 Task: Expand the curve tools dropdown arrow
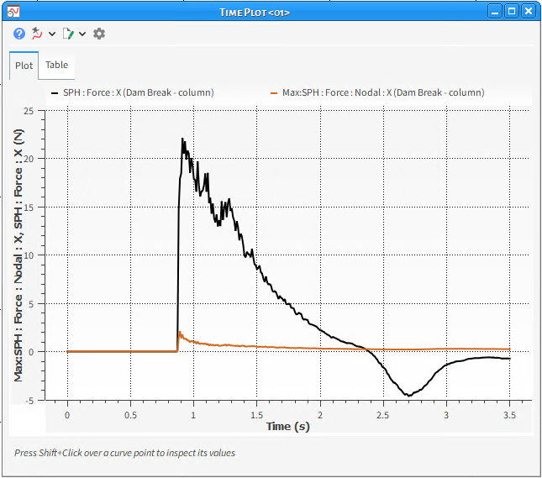coord(52,34)
